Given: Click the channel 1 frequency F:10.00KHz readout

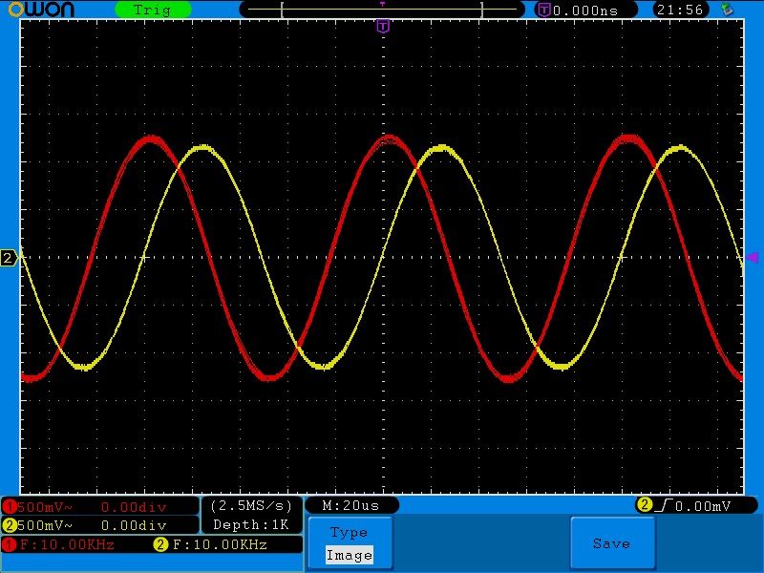Looking at the screenshot, I should [x=65, y=545].
